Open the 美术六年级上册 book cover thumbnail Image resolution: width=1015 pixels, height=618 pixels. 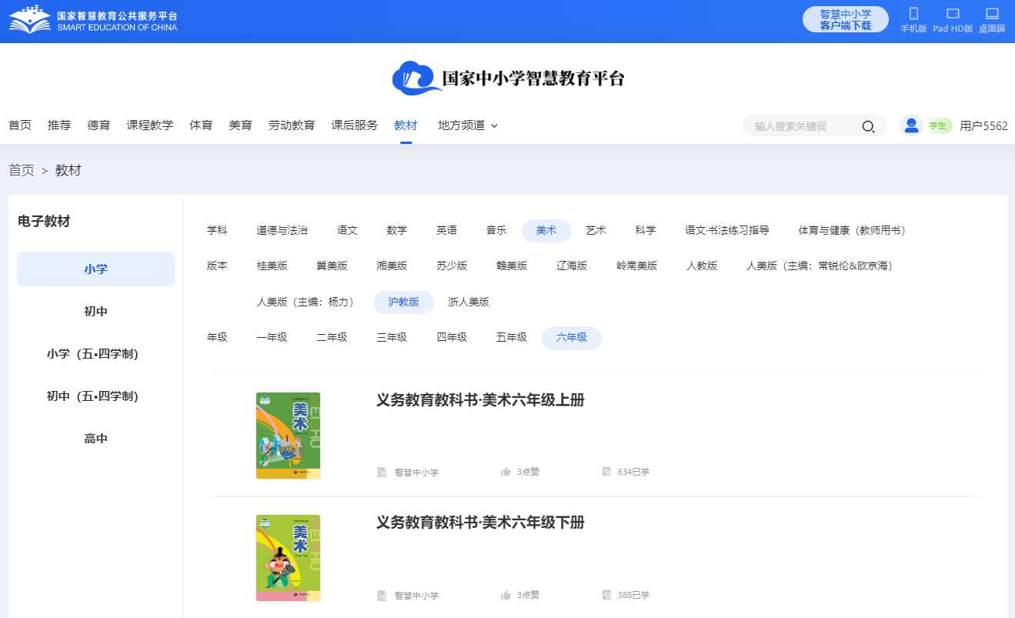click(x=288, y=436)
